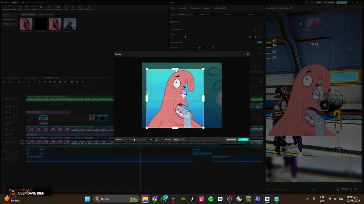Click the bottom-right crop corner handle
The width and height of the screenshot is (364, 204).
[203, 128]
